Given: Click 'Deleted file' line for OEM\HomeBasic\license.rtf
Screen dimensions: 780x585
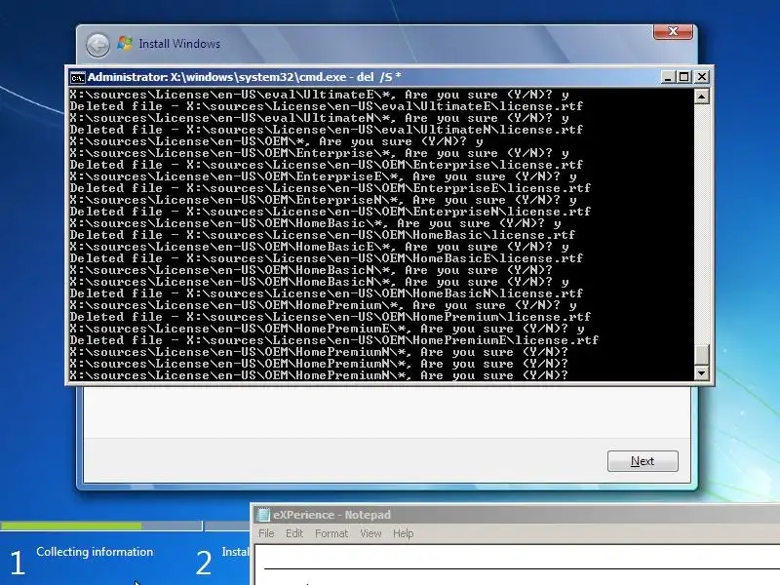Looking at the screenshot, I should pyautogui.click(x=322, y=235).
